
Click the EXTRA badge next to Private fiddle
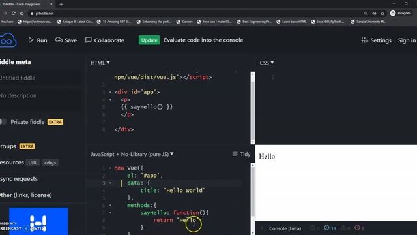(55, 122)
